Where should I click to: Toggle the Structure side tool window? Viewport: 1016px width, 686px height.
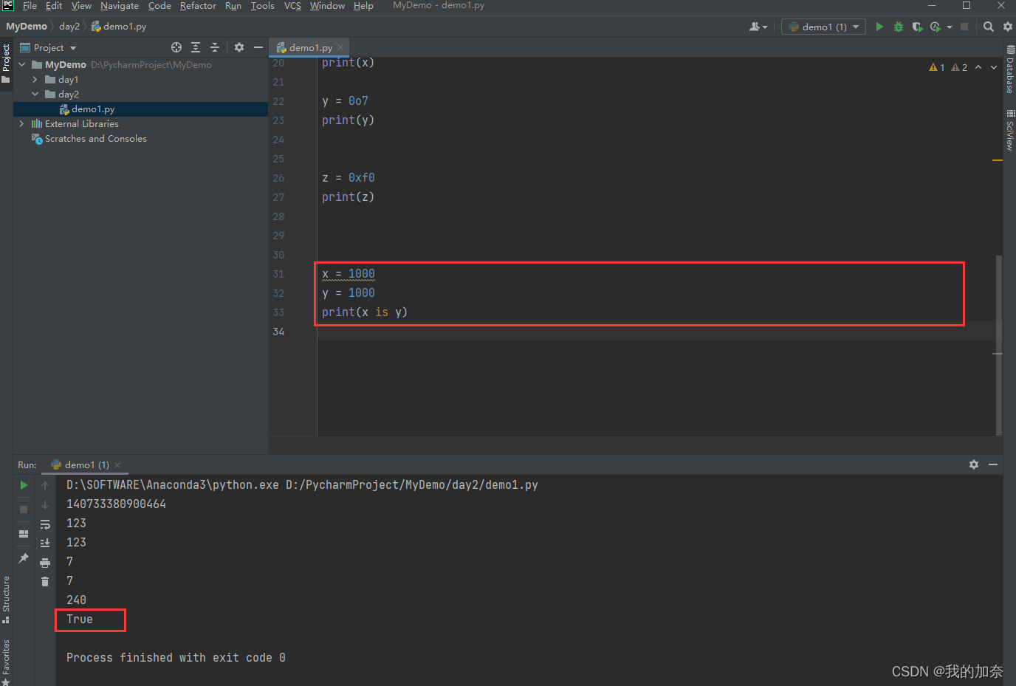pyautogui.click(x=6, y=600)
